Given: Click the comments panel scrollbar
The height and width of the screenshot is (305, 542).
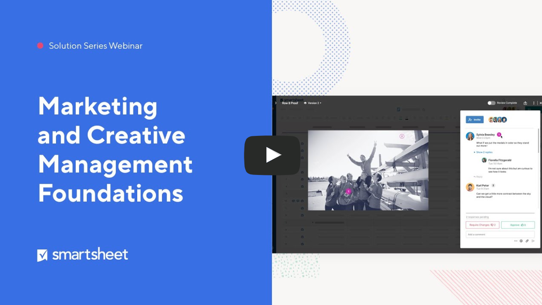Looking at the screenshot, I should pyautogui.click(x=539, y=140).
